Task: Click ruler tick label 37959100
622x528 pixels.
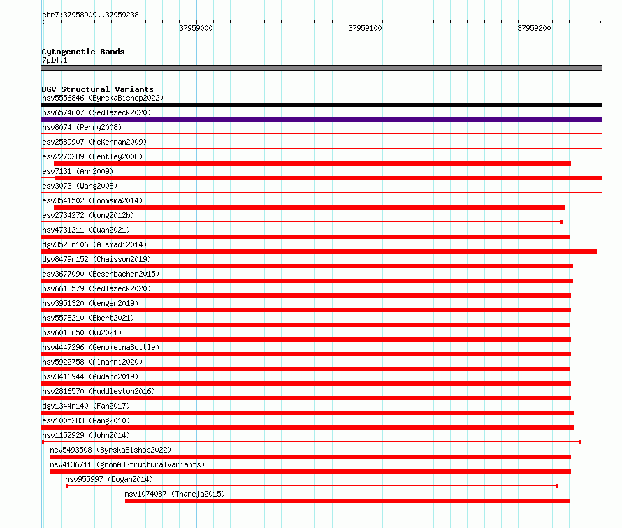Action: 365,28
